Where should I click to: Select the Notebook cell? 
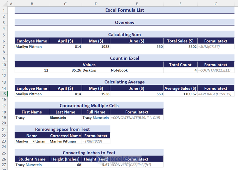pos(137,70)
